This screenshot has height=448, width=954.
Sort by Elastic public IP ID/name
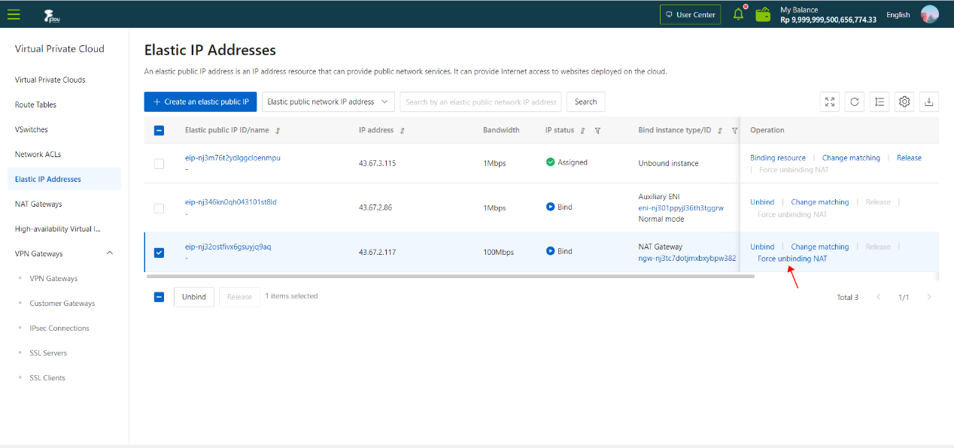(278, 131)
